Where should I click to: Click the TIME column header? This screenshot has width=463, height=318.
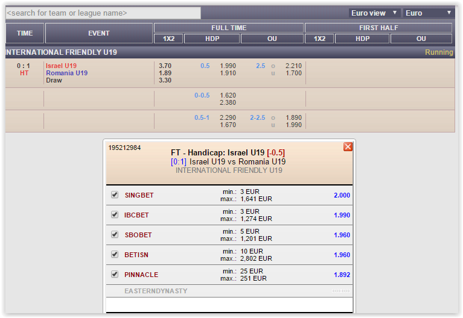25,33
